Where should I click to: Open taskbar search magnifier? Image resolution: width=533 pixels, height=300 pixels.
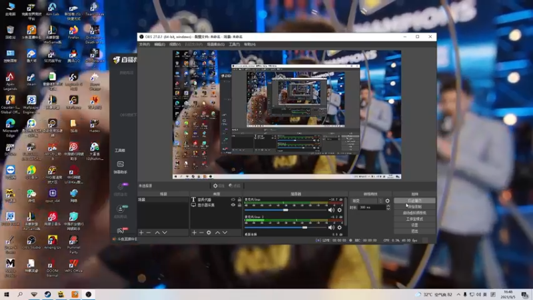pos(20,295)
